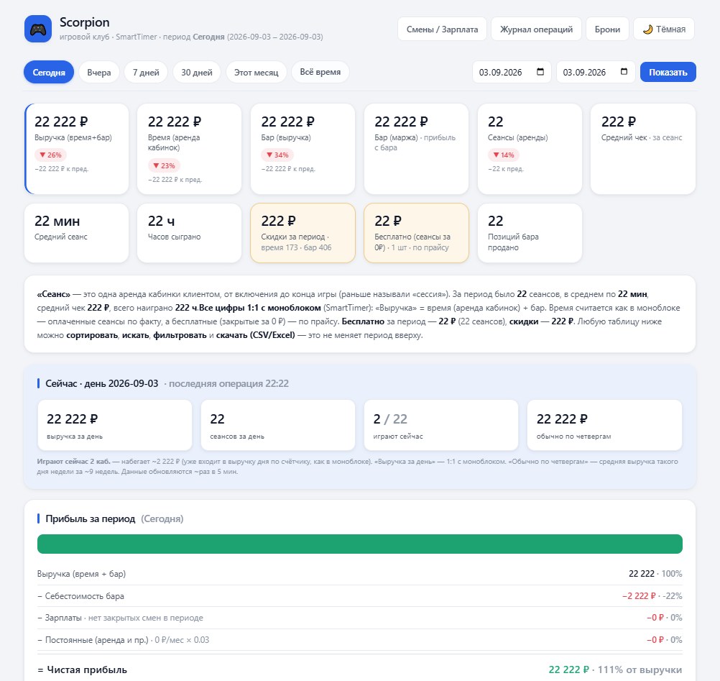
Task: Focus the end date input field
Action: tap(596, 72)
